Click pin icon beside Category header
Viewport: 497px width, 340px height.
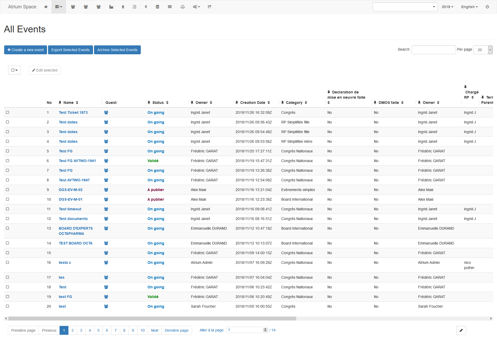(283, 103)
